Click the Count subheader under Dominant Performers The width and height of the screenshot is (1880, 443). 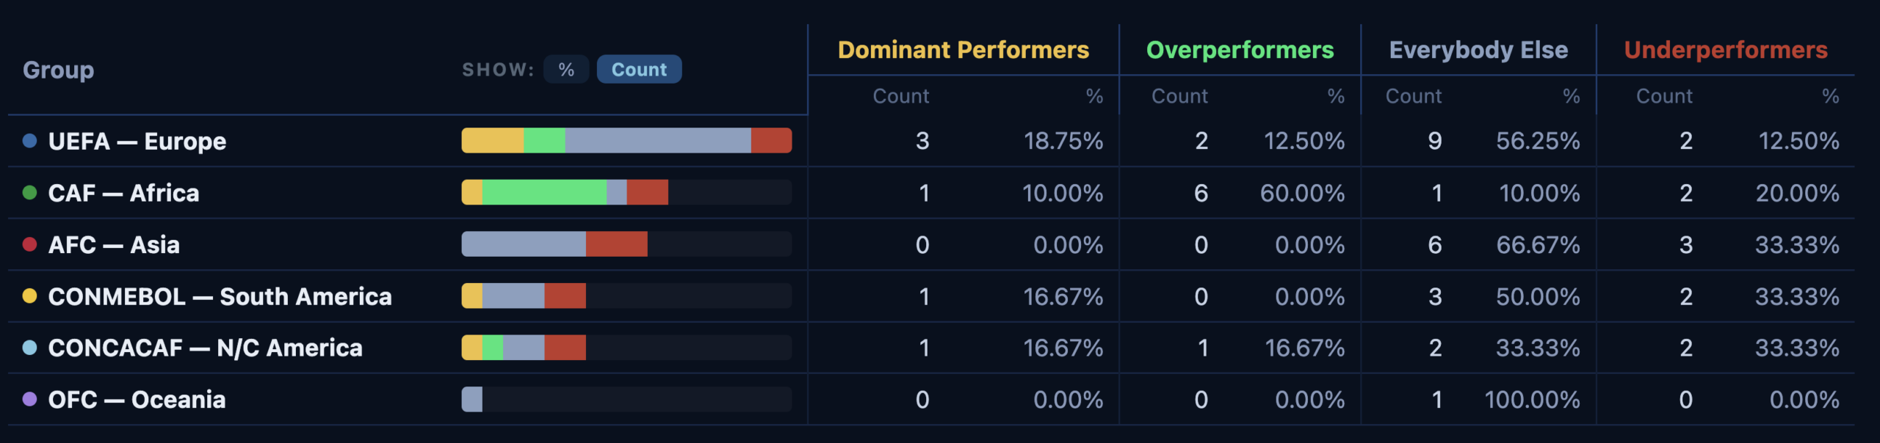coord(900,96)
